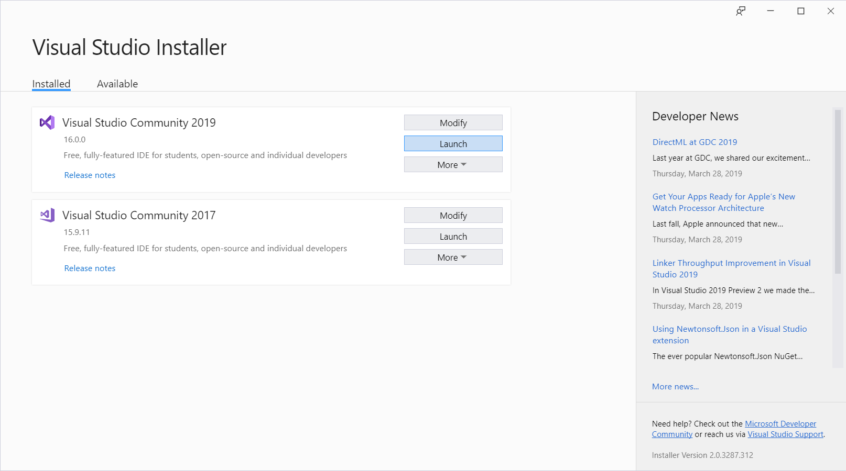This screenshot has width=846, height=471.
Task: Launch Visual Studio Community 2019
Action: [x=453, y=144]
